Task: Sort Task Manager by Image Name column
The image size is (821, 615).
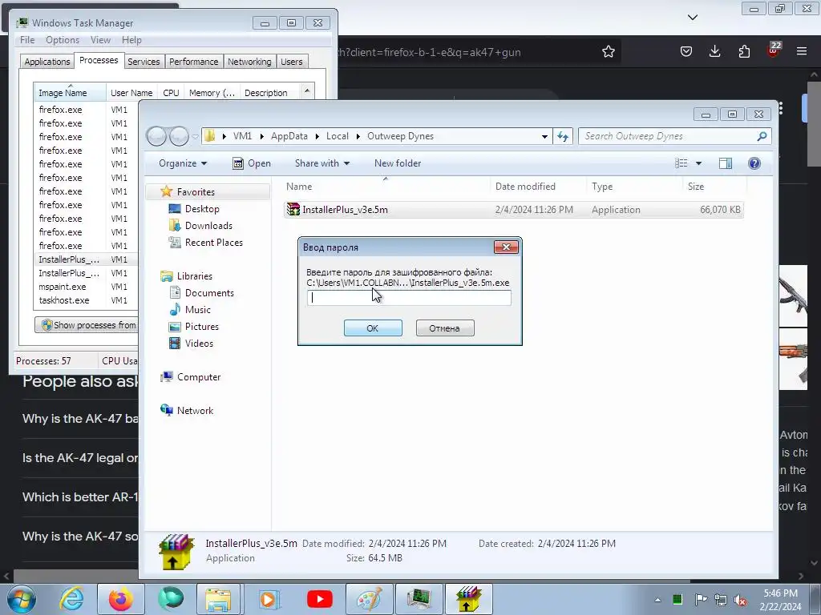Action: pyautogui.click(x=70, y=92)
